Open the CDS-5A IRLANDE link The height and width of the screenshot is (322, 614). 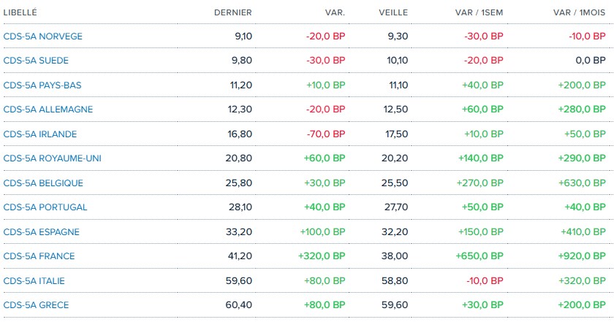[40, 134]
